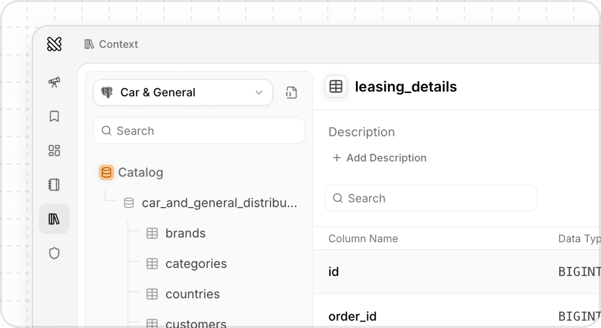Select the categories table in the tree

196,263
